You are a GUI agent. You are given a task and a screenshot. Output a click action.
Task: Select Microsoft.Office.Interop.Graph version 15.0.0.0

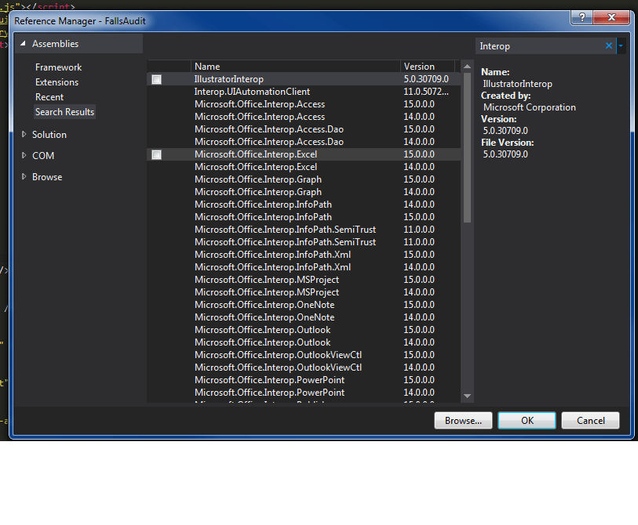[x=304, y=179]
